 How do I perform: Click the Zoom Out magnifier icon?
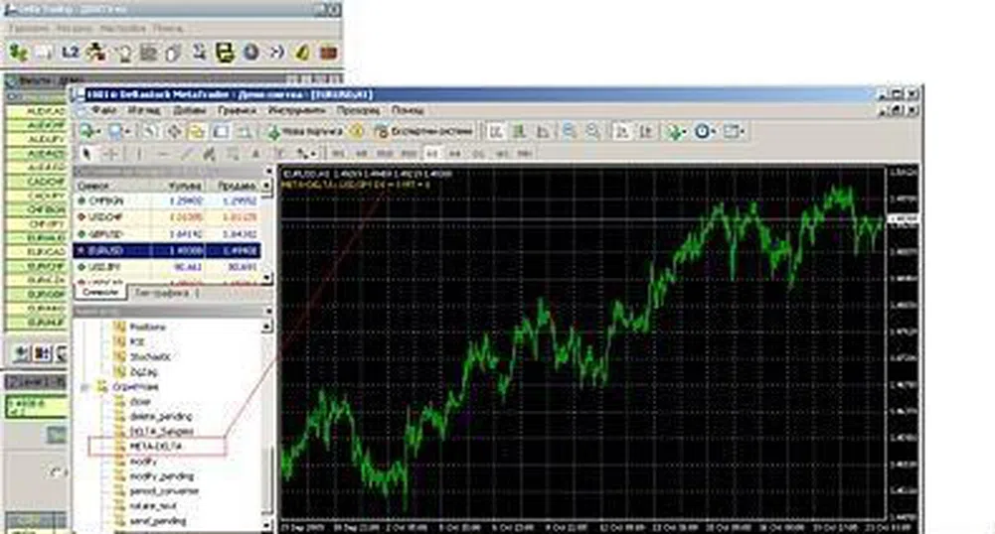point(592,132)
